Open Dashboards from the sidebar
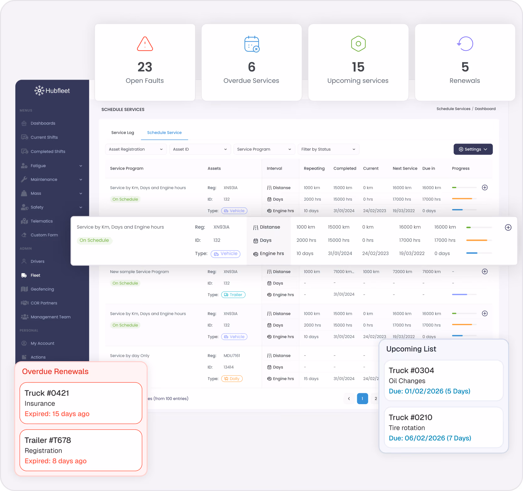The image size is (523, 491). 43,123
